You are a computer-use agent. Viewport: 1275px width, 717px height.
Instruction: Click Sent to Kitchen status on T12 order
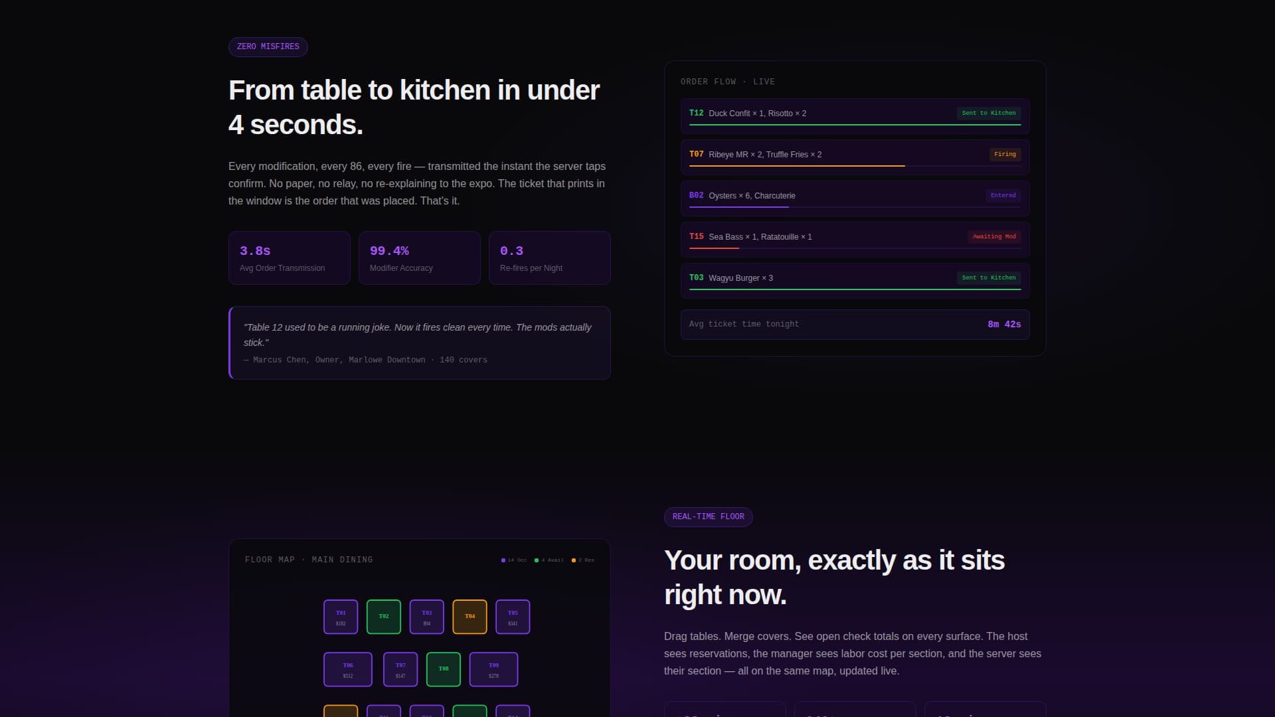coord(989,114)
